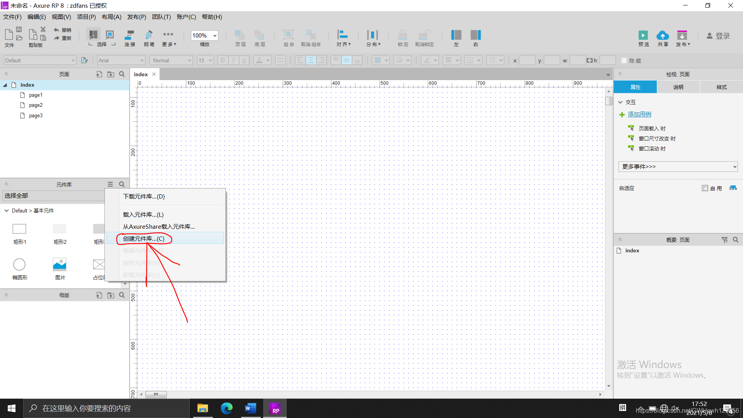Image resolution: width=743 pixels, height=418 pixels.
Task: Enable the adaptive view (启用) checkbox
Action: [x=705, y=188]
